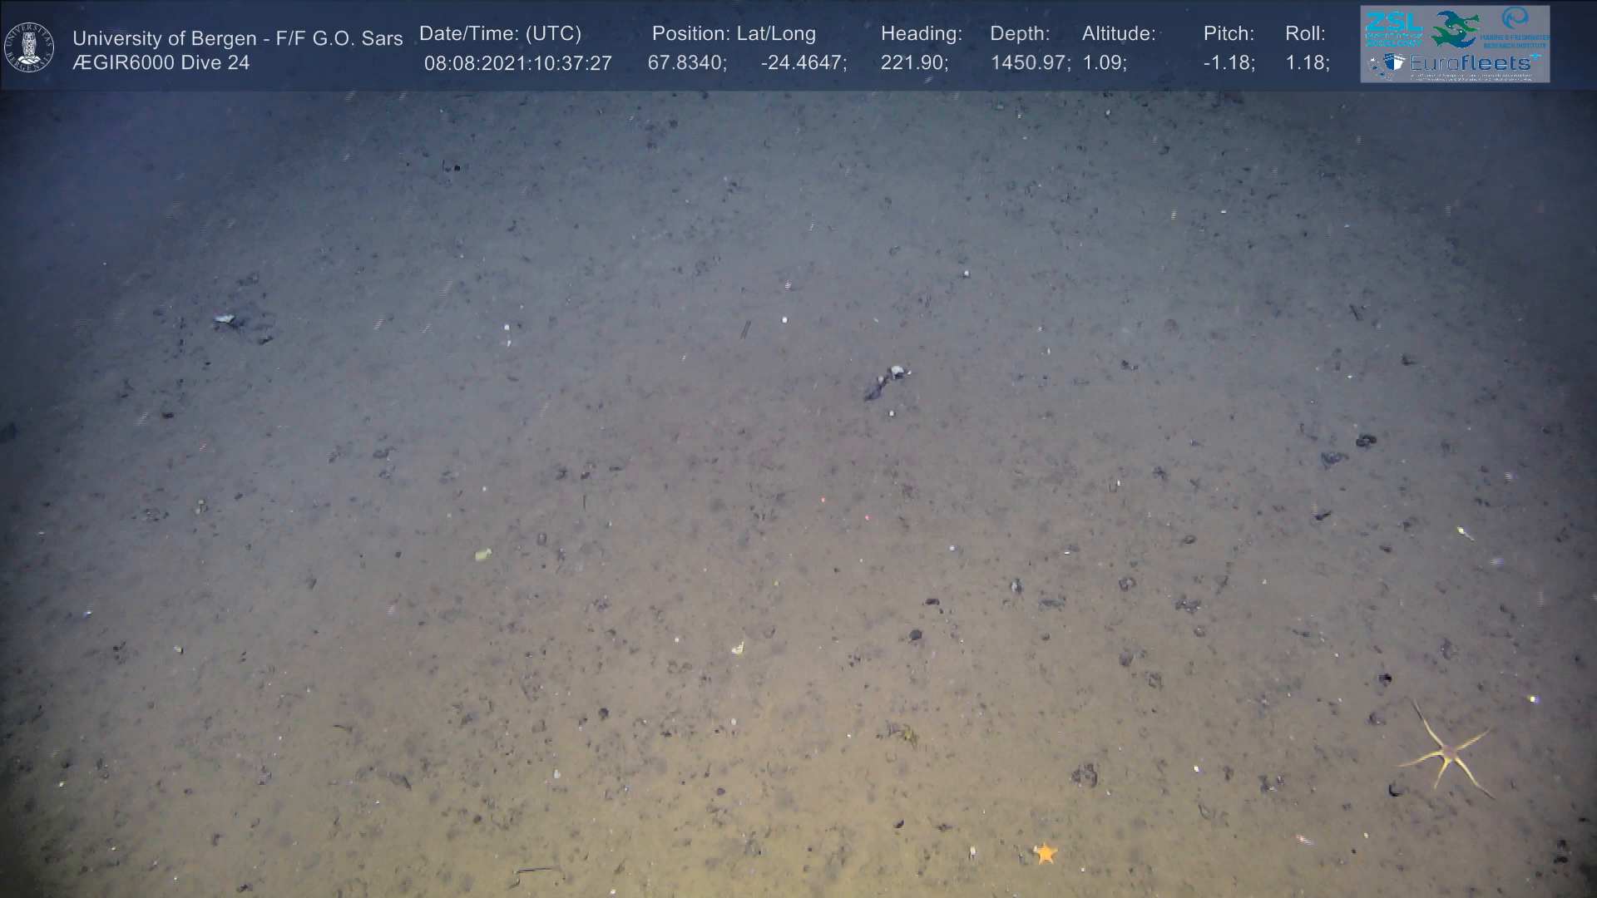Click the 'University of Bergen - F/F G.O. Sars' text
This screenshot has height=898, width=1597.
point(238,38)
